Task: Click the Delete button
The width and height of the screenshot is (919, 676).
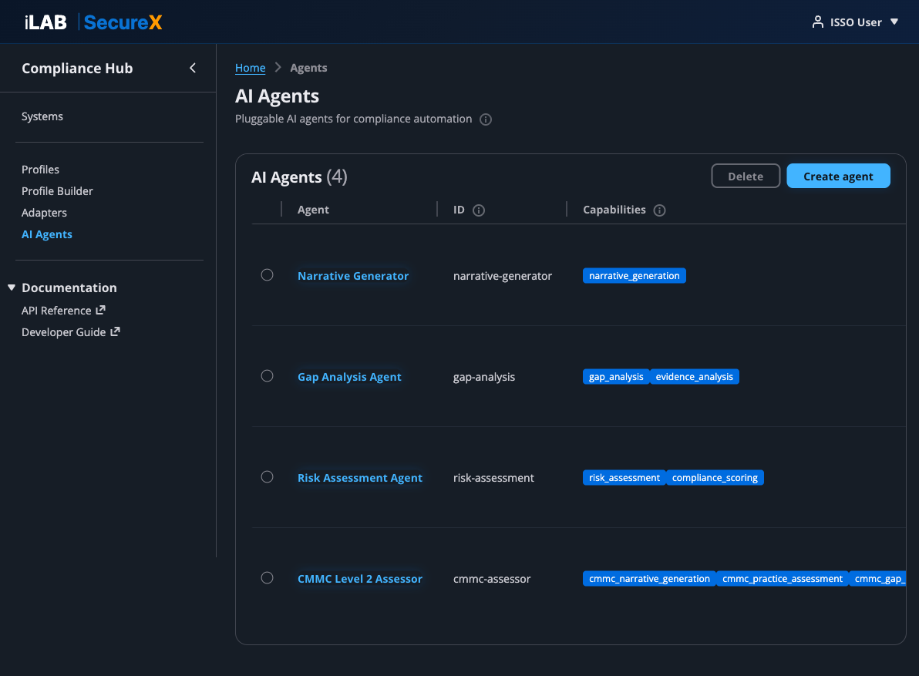Action: click(746, 177)
